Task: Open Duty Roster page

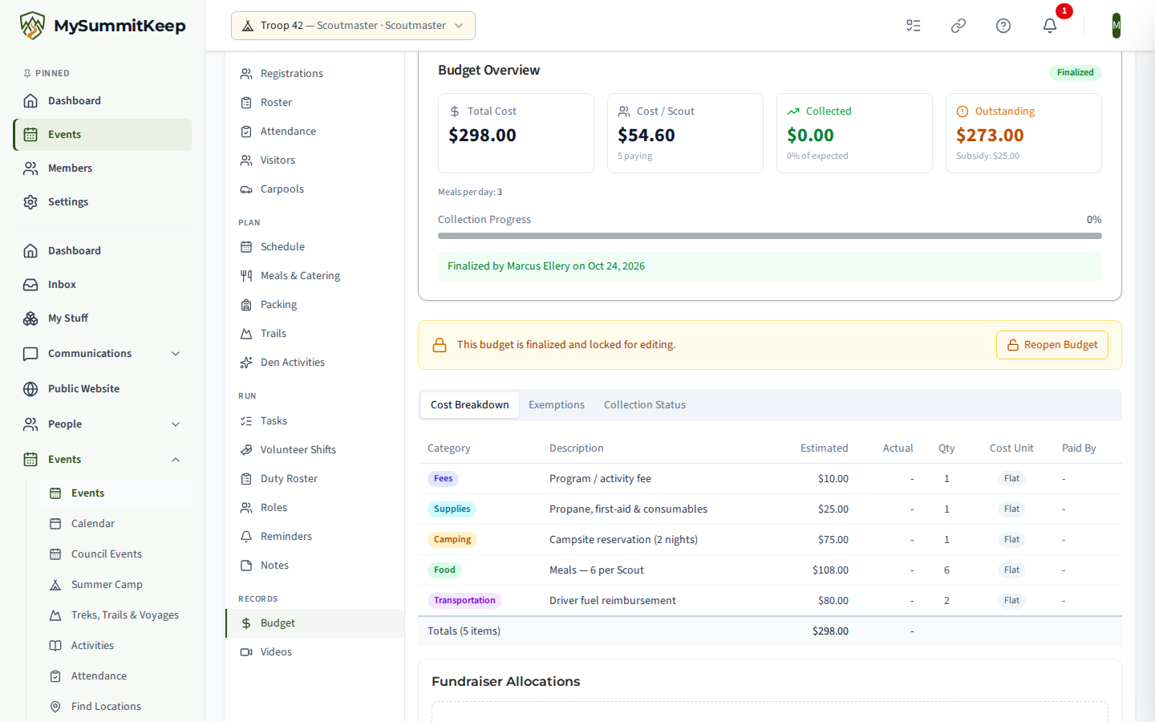Action: click(x=314, y=479)
